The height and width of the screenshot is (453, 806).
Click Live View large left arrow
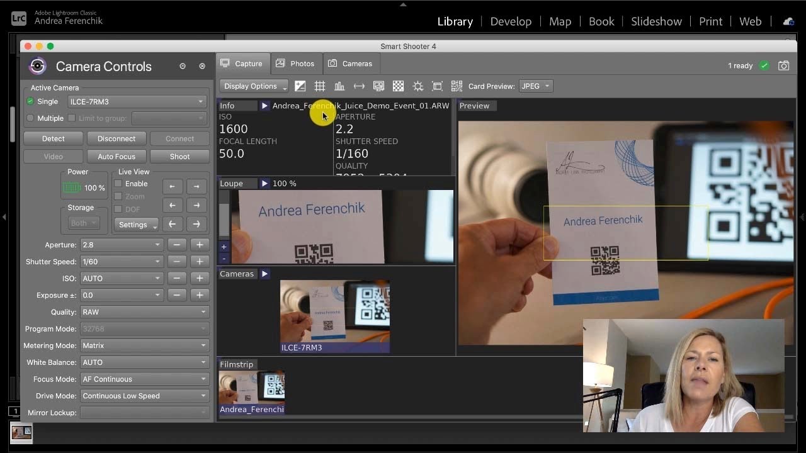pos(172,224)
